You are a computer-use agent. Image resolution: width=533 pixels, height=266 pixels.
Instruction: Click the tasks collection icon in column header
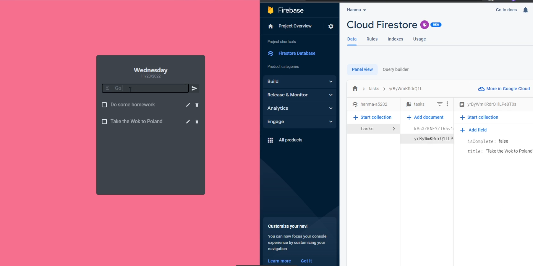[408, 104]
